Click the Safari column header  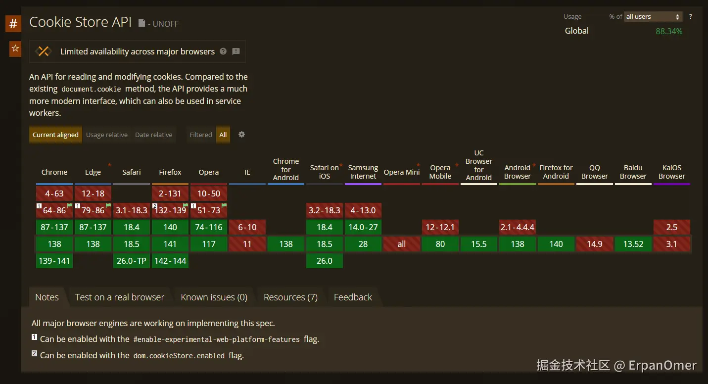tap(132, 172)
